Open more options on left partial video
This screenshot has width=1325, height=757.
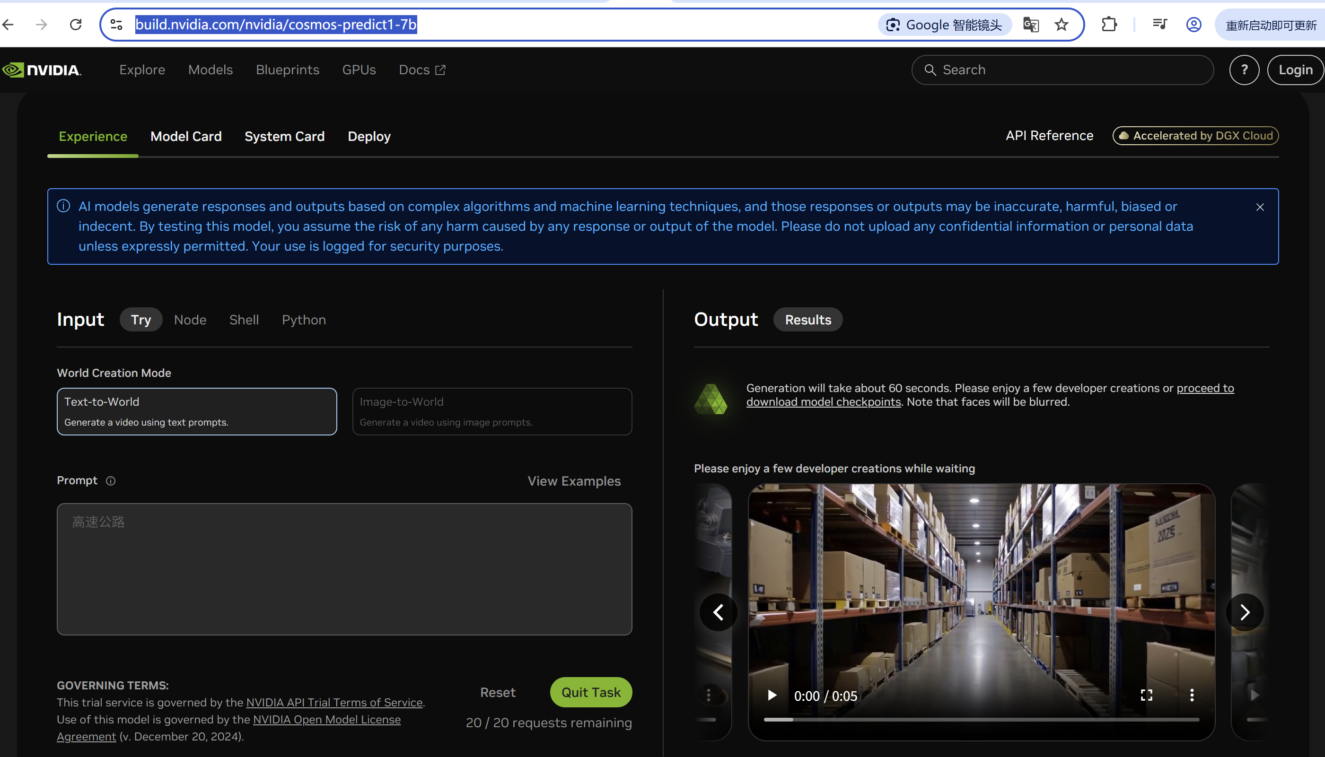708,695
